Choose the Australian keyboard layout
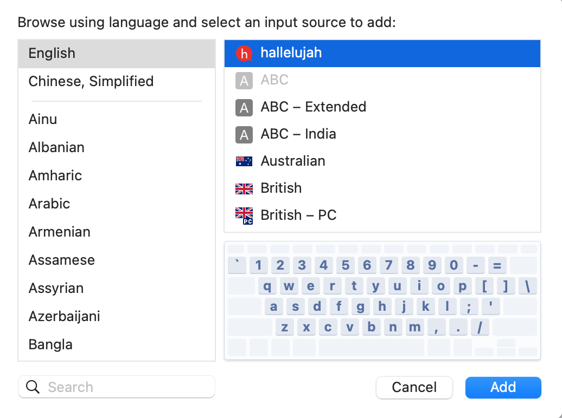Screen dimensions: 562x418 (x=382, y=161)
